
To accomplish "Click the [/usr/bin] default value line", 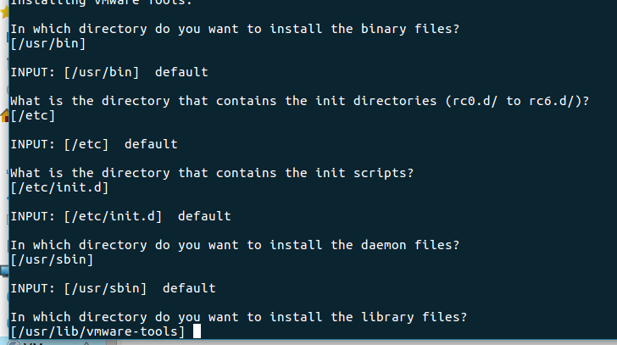I will click(x=48, y=43).
